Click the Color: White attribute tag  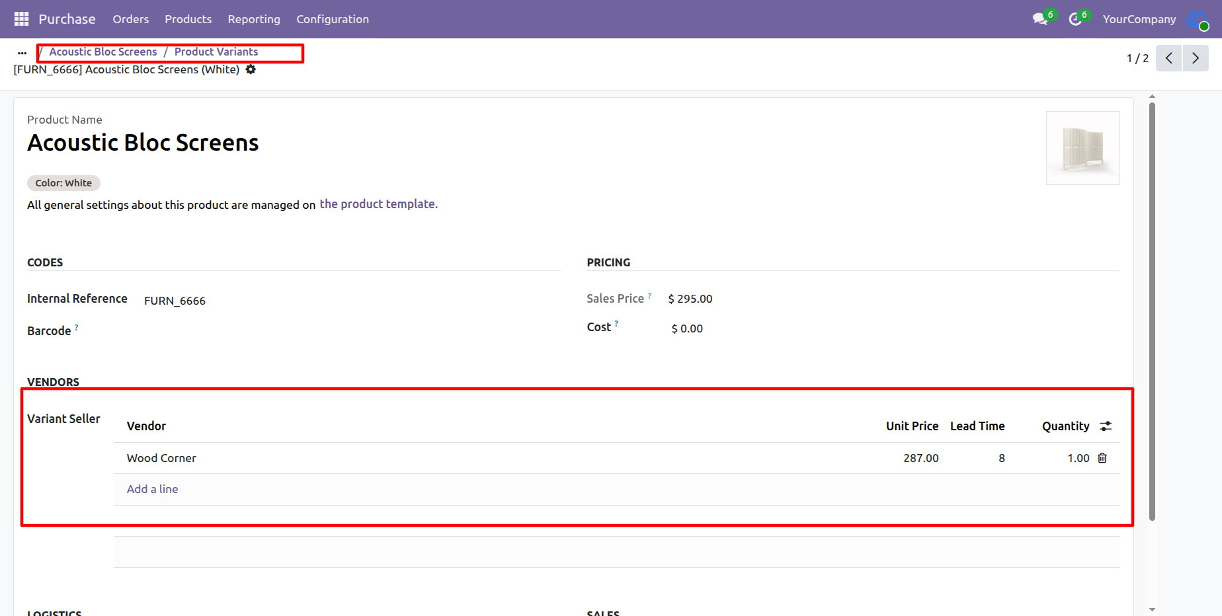[63, 183]
